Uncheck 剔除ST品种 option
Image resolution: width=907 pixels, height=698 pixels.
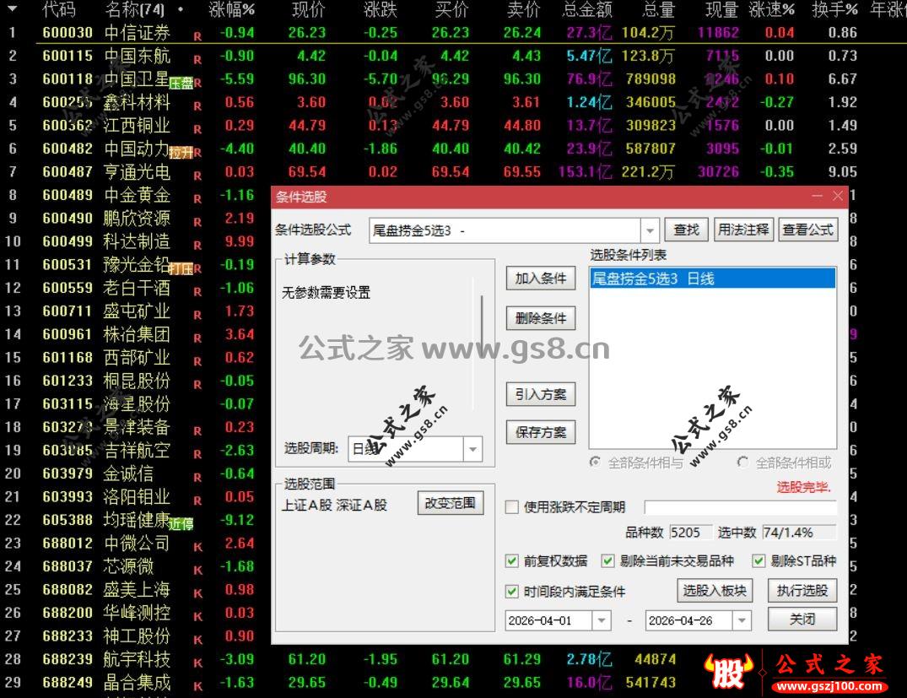click(759, 560)
